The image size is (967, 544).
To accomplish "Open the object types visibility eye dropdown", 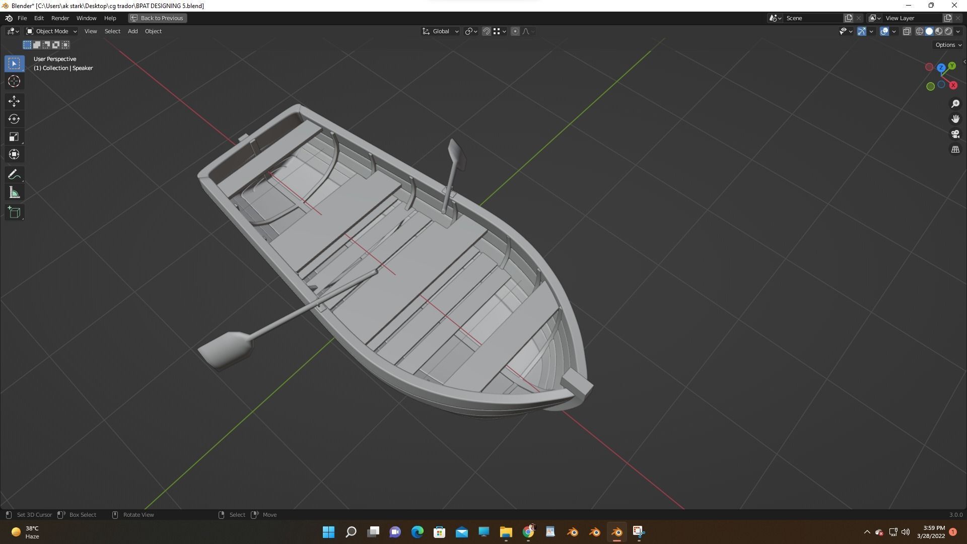I will point(846,31).
